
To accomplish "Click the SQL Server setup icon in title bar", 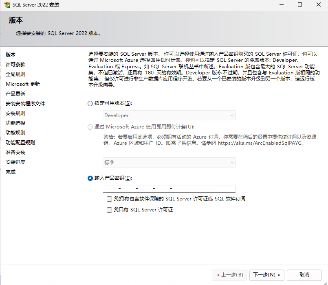I will 7,4.
